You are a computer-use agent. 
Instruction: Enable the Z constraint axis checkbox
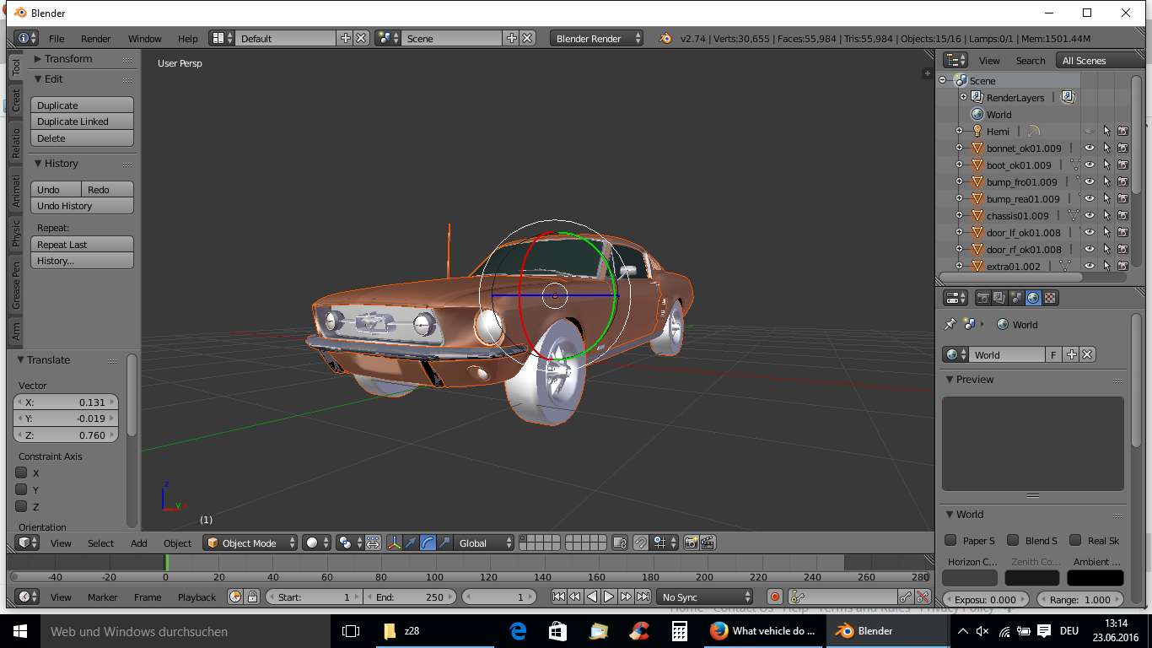pos(22,506)
